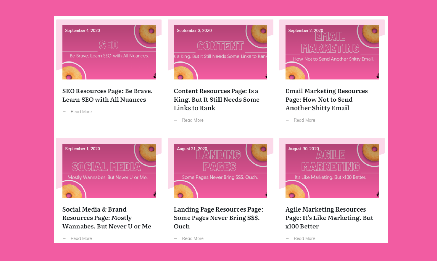The height and width of the screenshot is (261, 437).
Task: Open the SEO Resources Page article
Action: pyautogui.click(x=107, y=95)
